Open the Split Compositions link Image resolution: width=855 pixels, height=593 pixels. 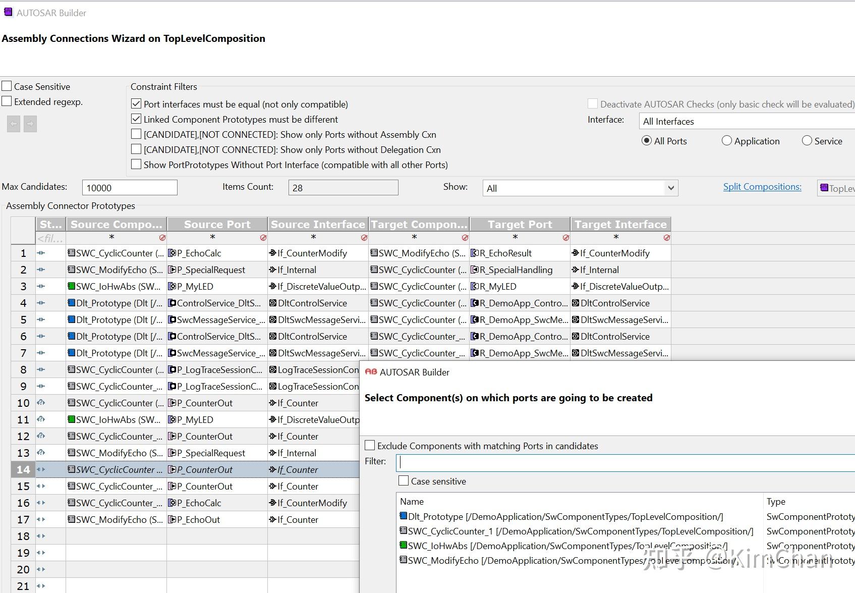[762, 187]
